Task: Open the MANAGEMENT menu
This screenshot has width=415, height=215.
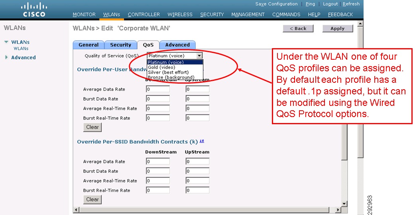Action: point(248,15)
